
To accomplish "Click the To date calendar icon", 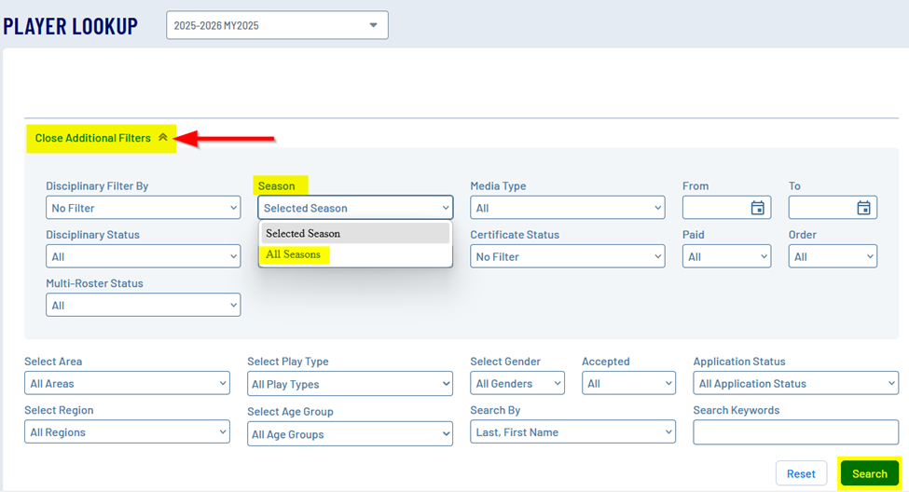I will [863, 208].
